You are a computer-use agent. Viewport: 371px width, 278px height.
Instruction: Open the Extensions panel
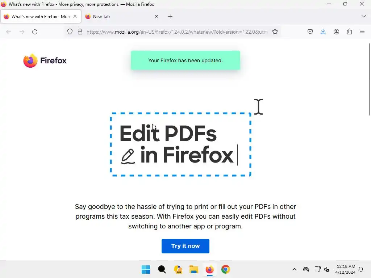350,32
